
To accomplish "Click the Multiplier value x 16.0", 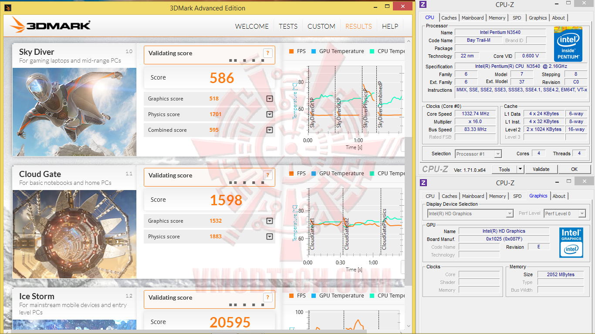I will pyautogui.click(x=475, y=122).
